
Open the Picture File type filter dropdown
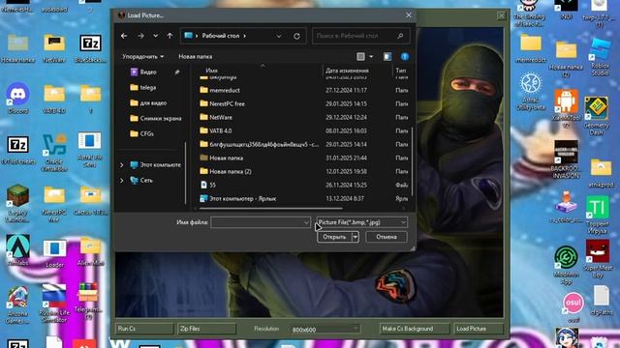(x=361, y=222)
